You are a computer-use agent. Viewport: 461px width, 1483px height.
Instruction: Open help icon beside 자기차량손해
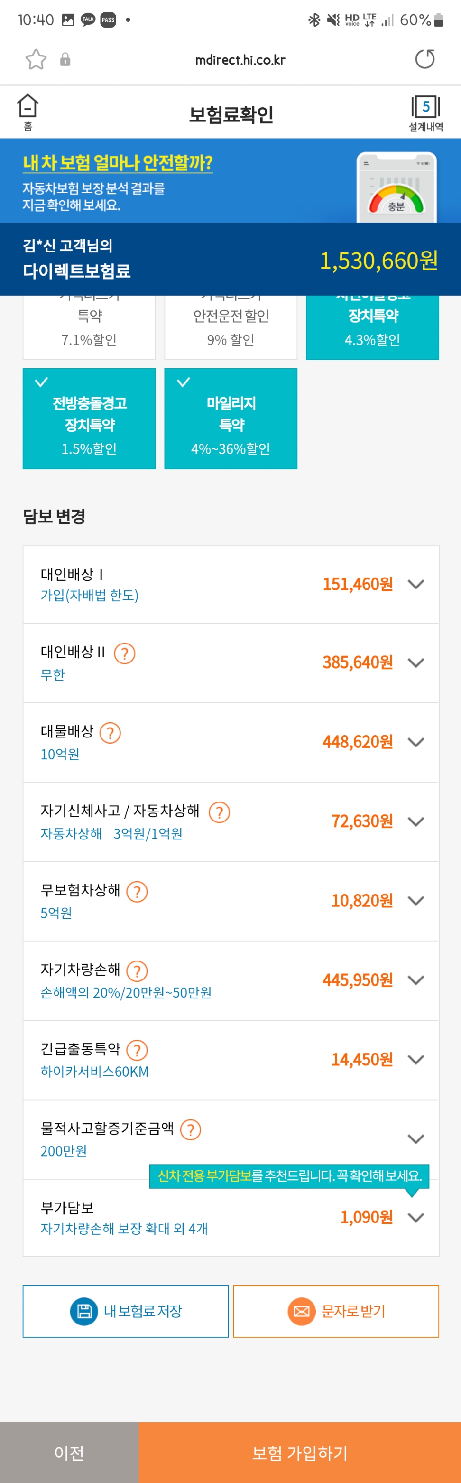137,971
